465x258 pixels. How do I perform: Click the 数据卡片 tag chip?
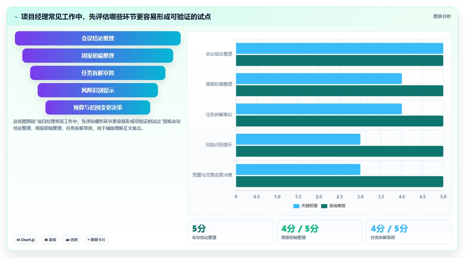(96, 240)
